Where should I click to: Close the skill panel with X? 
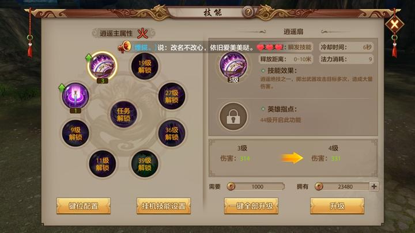click(394, 25)
